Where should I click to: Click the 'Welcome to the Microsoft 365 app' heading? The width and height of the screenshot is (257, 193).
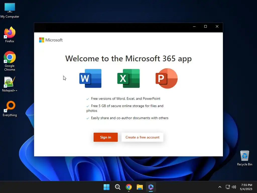point(128,59)
